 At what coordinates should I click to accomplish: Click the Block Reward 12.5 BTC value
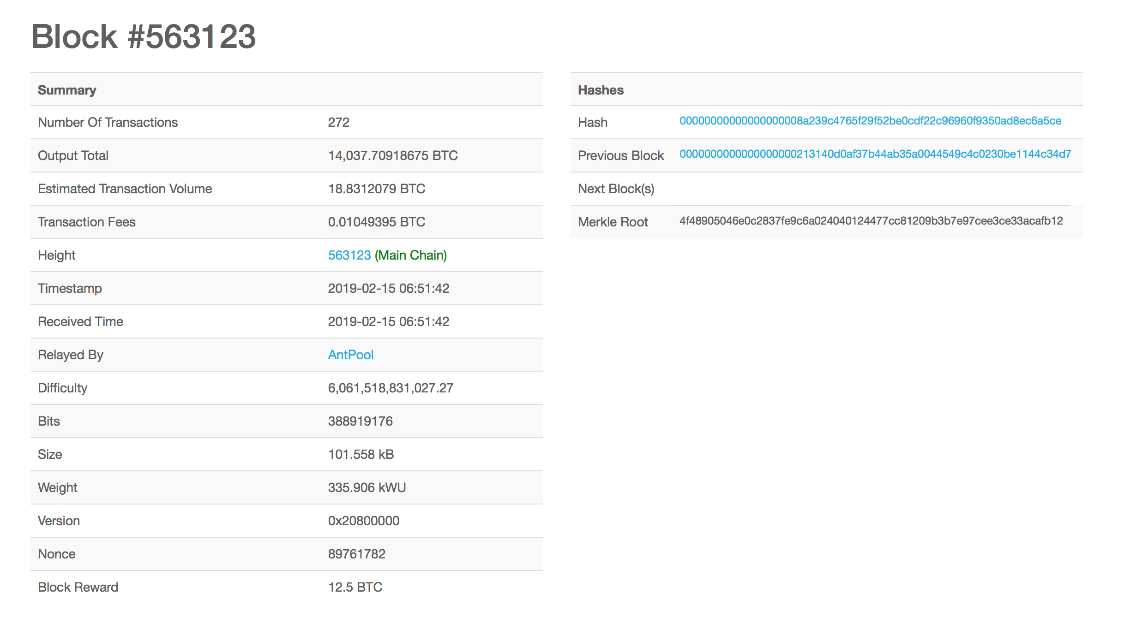355,587
